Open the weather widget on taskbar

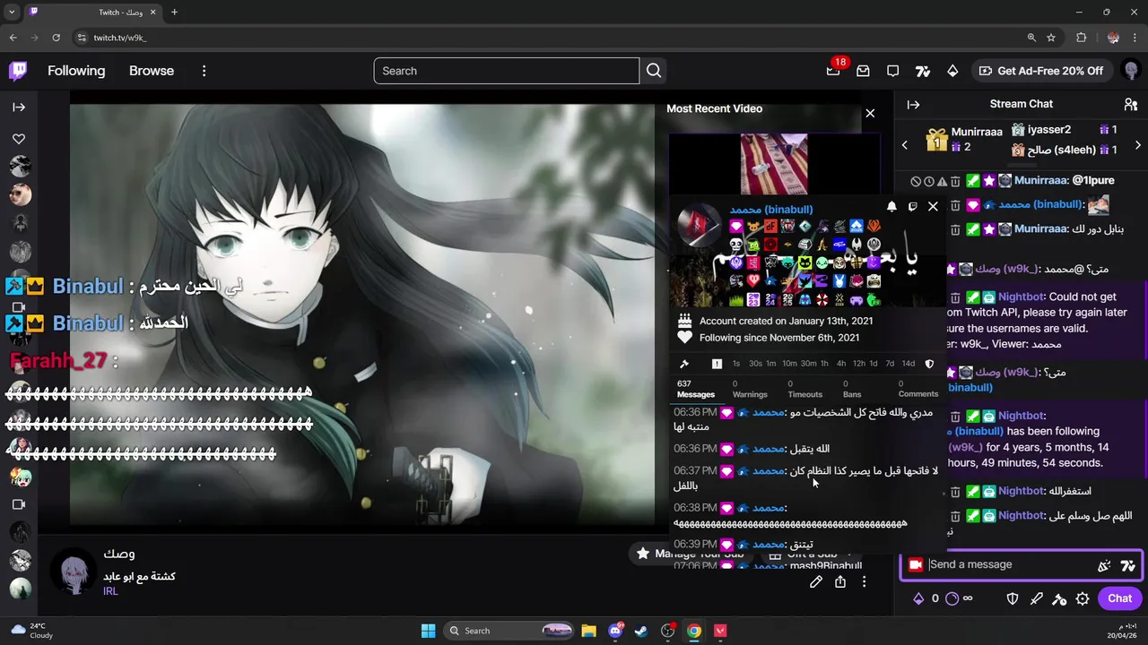(x=31, y=631)
